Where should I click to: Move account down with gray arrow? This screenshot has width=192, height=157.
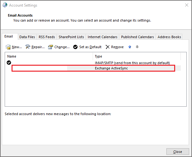137,47
